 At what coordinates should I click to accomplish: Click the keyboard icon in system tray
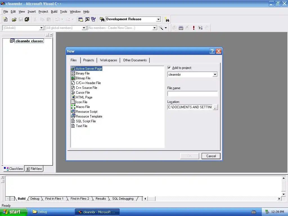254,212
